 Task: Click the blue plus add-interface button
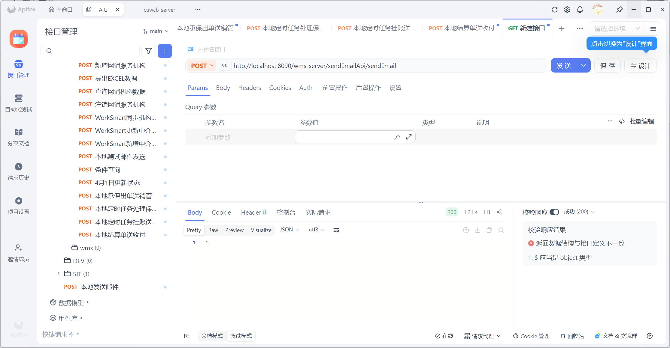pos(165,51)
